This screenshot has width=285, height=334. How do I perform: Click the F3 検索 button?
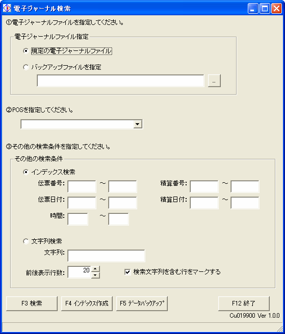click(x=32, y=303)
